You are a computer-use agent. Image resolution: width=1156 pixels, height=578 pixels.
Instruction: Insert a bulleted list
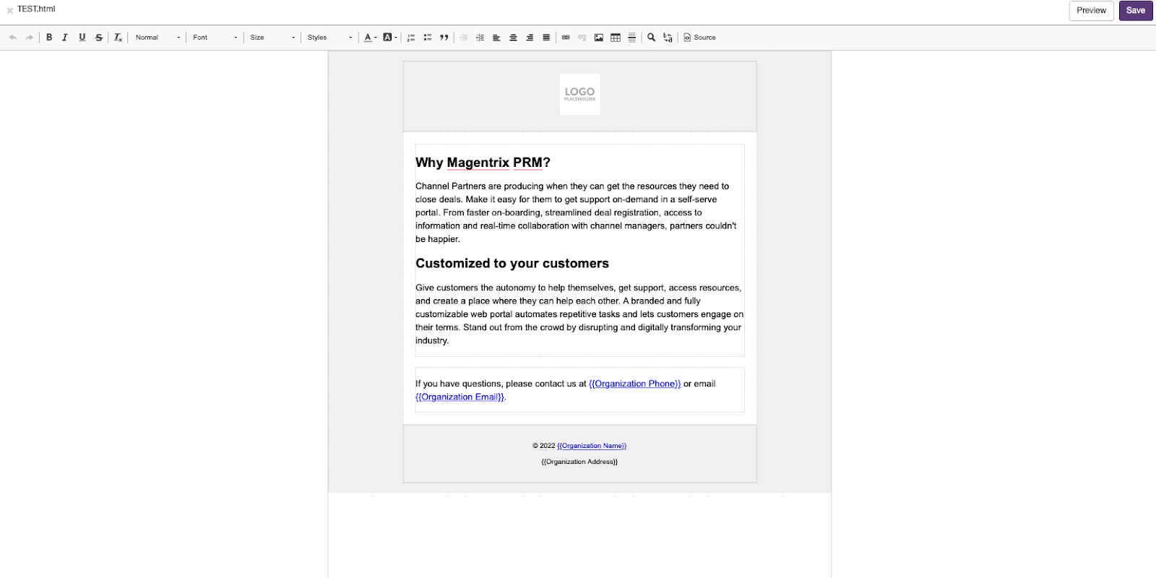[428, 38]
